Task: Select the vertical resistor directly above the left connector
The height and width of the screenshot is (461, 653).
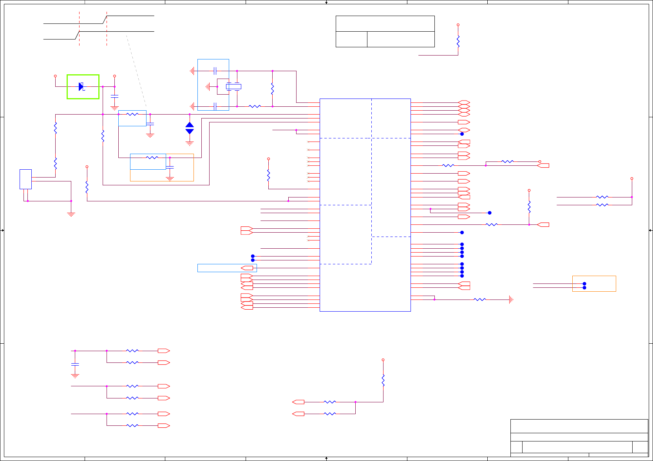Action: coord(55,163)
